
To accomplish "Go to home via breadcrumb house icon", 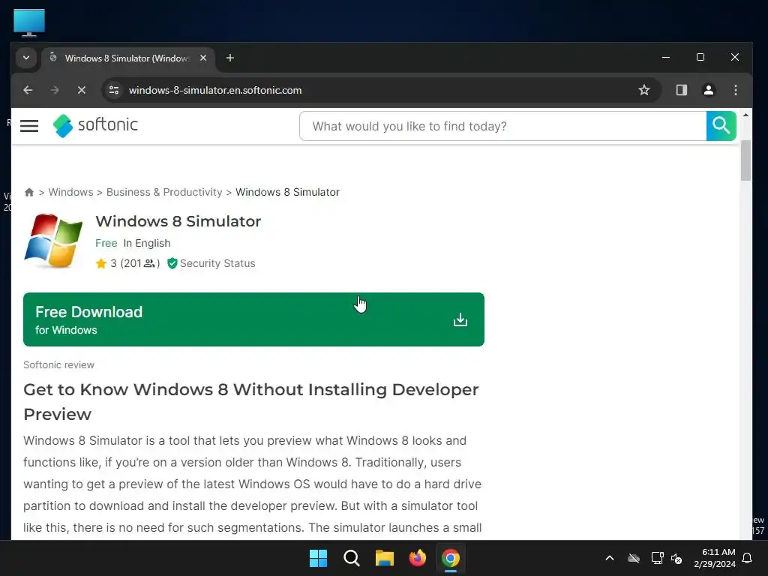I will coord(29,192).
